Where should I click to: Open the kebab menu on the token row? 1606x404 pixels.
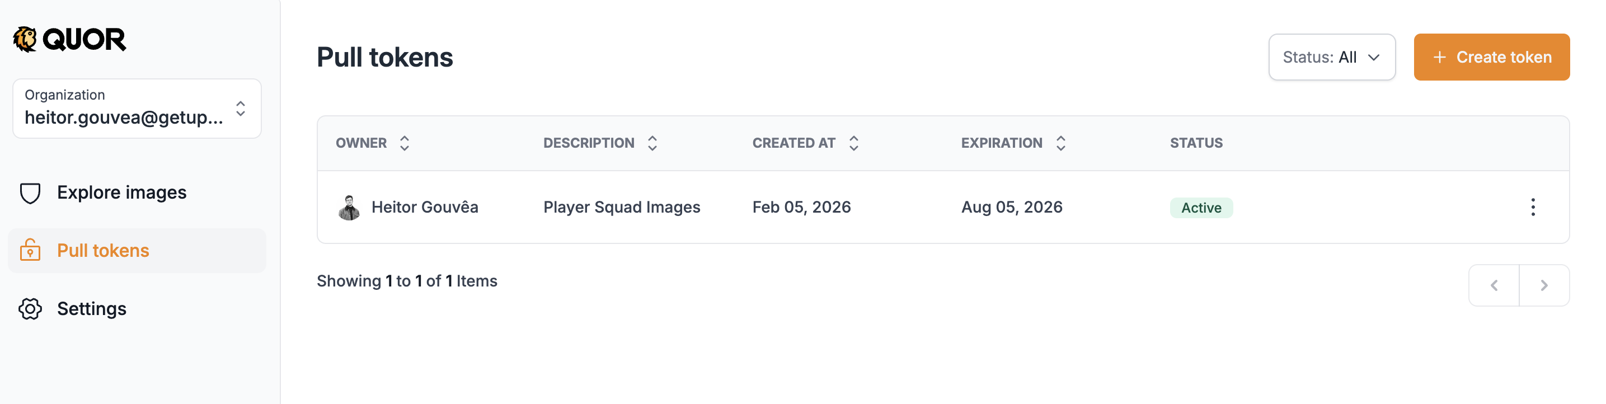click(x=1534, y=206)
